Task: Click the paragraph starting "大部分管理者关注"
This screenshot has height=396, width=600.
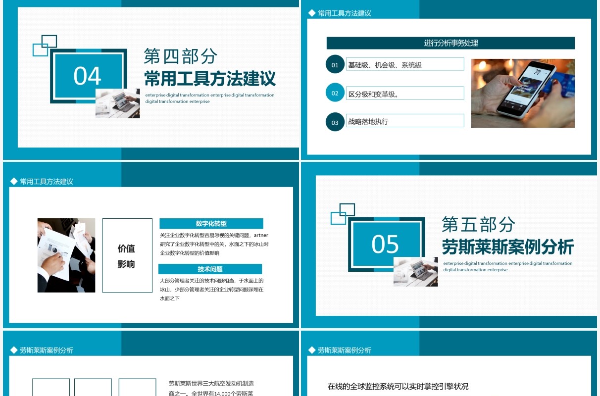Action: 212,290
